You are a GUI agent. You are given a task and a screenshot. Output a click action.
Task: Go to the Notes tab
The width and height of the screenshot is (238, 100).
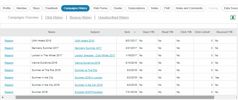[155, 8]
